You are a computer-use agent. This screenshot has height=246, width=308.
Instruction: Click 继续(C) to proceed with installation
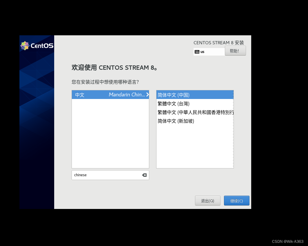(236, 200)
